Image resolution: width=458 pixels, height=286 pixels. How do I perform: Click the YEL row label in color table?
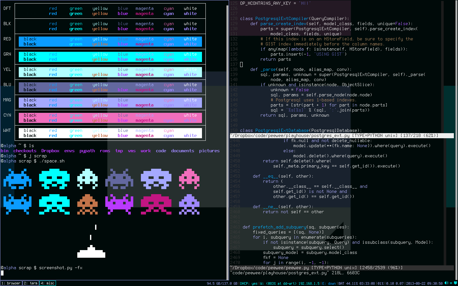[7, 70]
